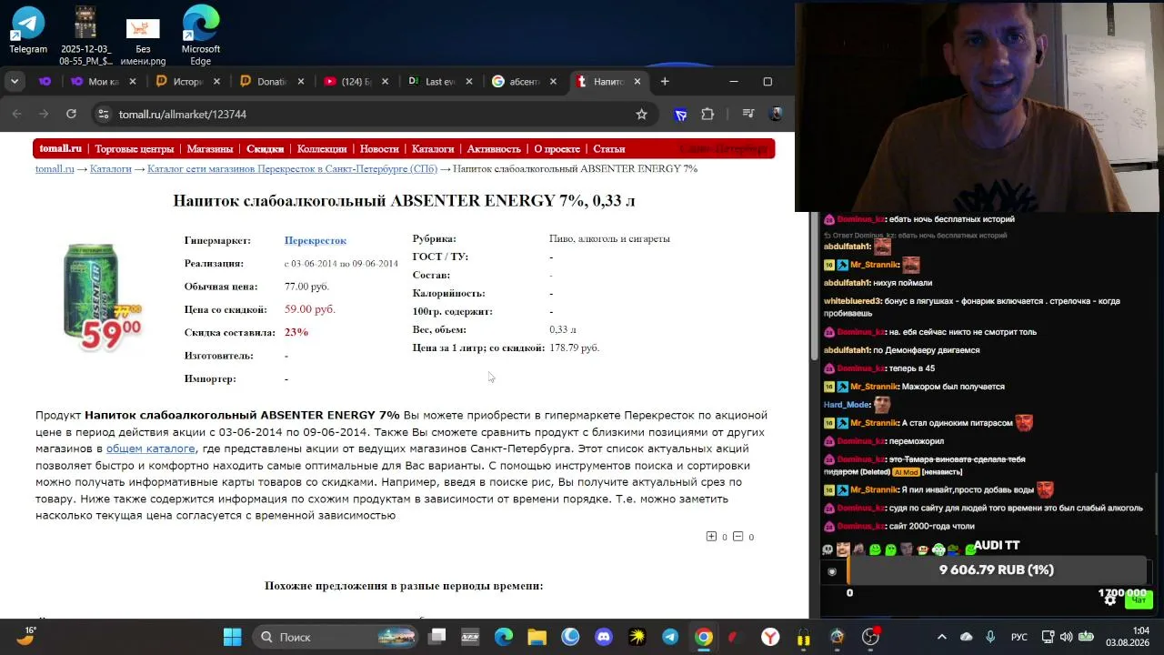Switch to the YouTube (124) tab
Image resolution: width=1164 pixels, height=655 pixels.
[x=356, y=81]
